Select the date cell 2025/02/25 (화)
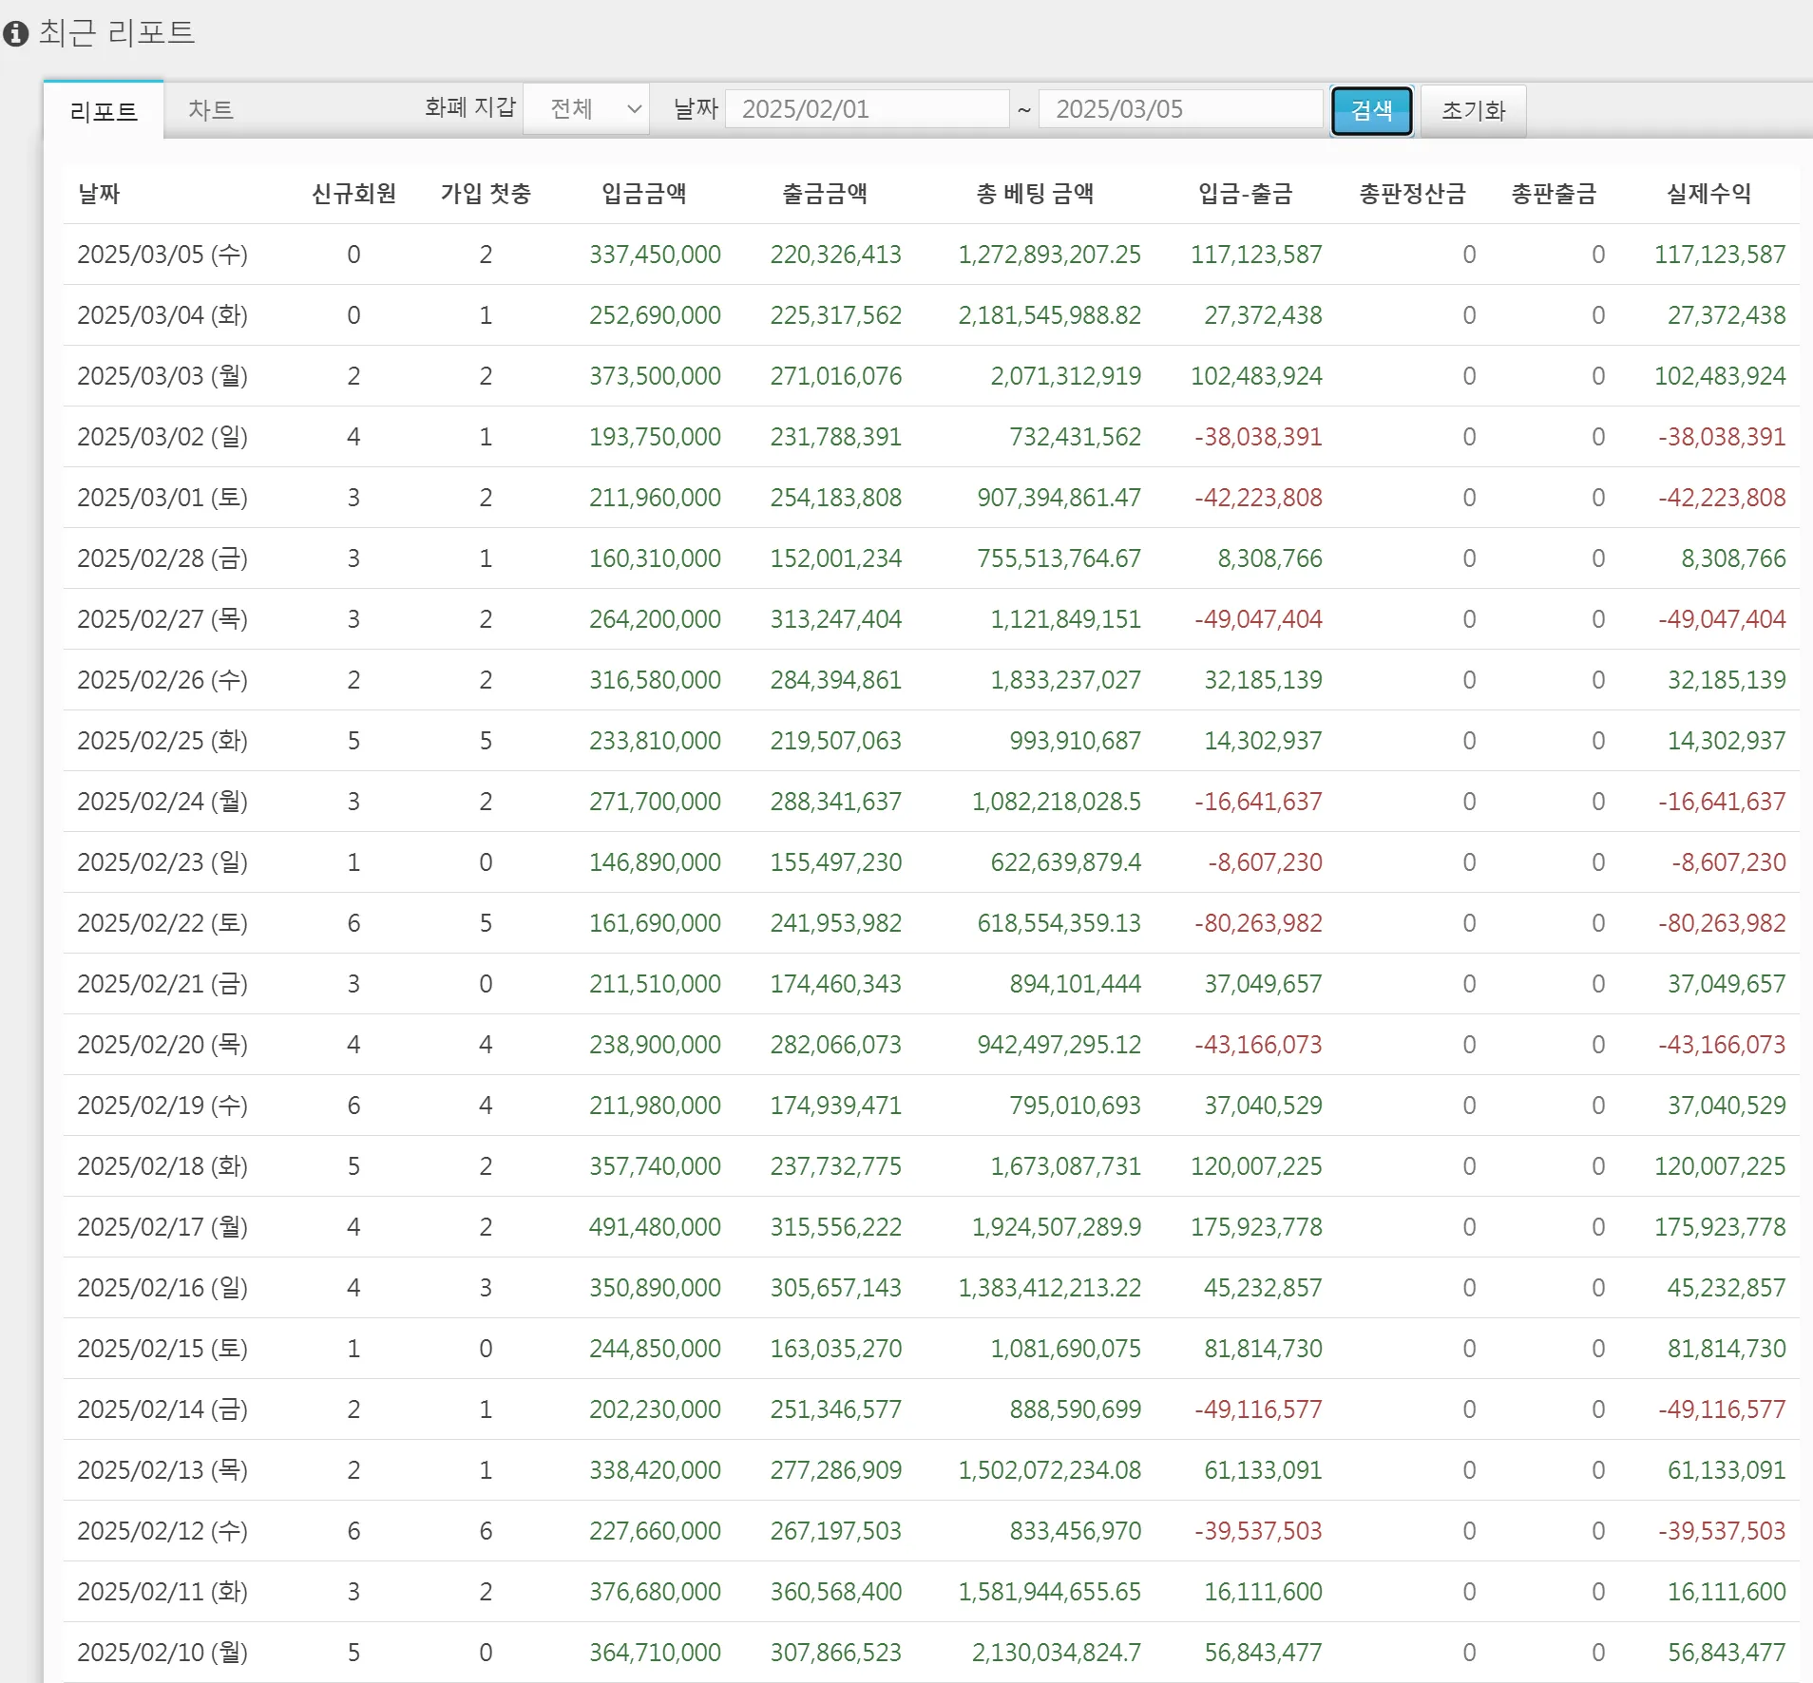The height and width of the screenshot is (1683, 1813). [x=162, y=741]
